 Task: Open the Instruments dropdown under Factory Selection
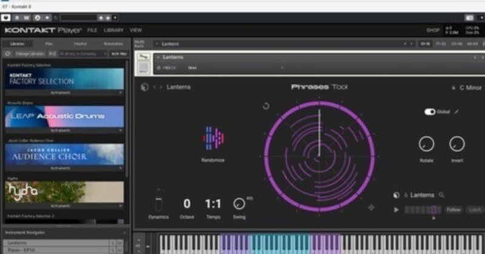[x=64, y=93]
